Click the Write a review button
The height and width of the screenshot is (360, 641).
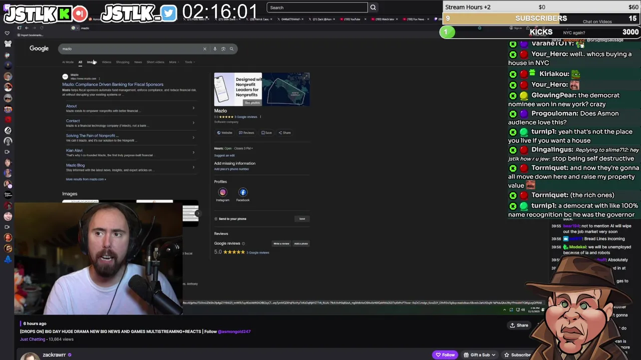click(x=281, y=243)
